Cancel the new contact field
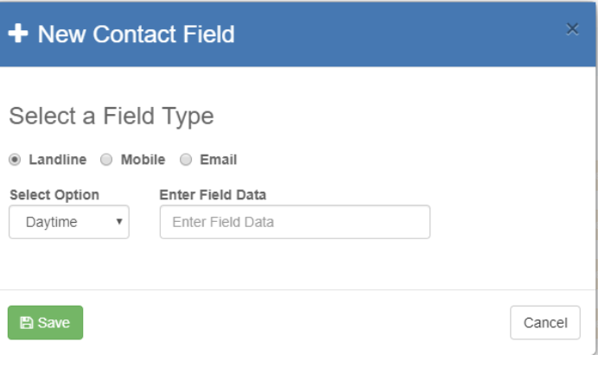This screenshot has height=373, width=598. tap(545, 323)
